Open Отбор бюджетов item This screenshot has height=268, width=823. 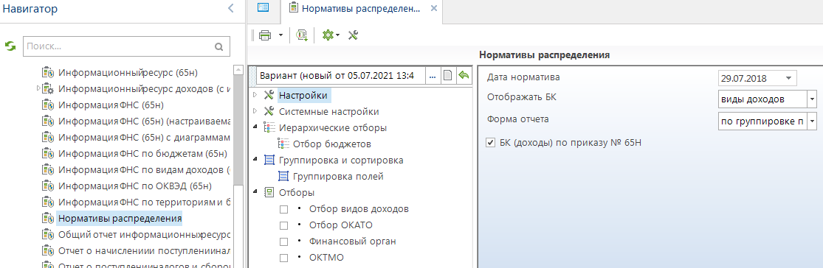click(x=333, y=144)
